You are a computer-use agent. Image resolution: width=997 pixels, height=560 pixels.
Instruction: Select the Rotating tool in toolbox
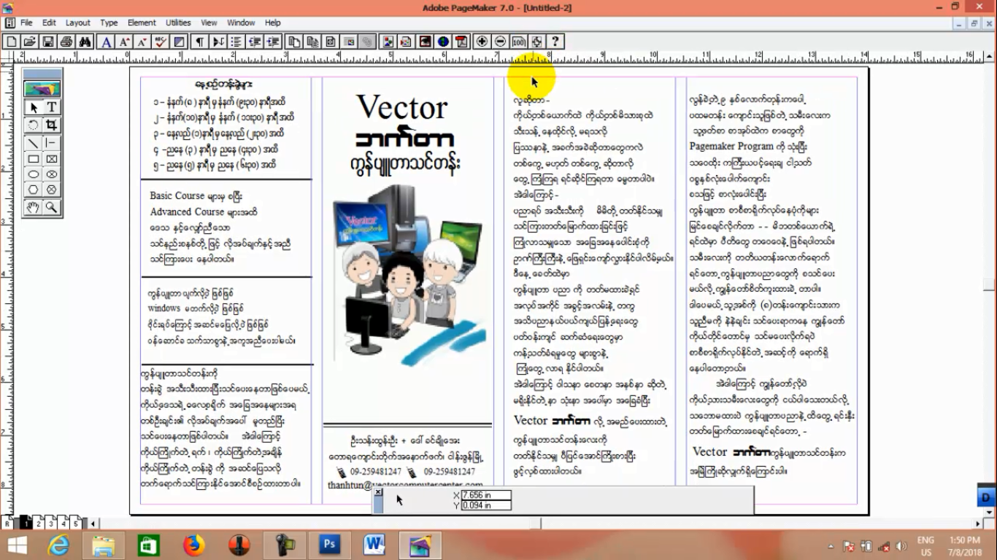(34, 125)
